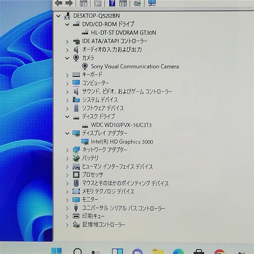Viewport: 254px width, 254px height.
Task: Click the カメラ webcam category icon
Action: click(x=76, y=58)
